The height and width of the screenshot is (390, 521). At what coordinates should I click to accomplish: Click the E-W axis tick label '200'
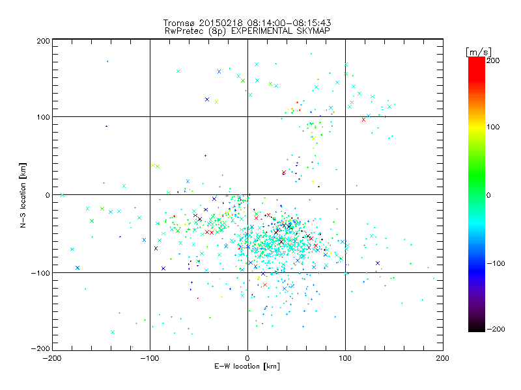(x=443, y=358)
